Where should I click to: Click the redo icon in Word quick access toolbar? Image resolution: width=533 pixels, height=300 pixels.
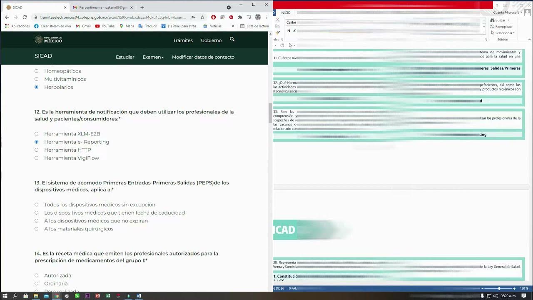pos(282,45)
